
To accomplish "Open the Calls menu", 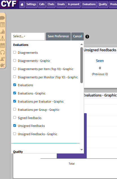I will tap(42, 5).
